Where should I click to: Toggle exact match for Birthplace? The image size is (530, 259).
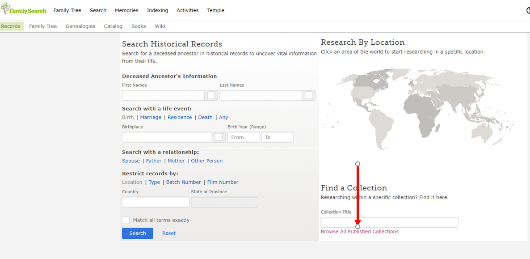[219, 137]
